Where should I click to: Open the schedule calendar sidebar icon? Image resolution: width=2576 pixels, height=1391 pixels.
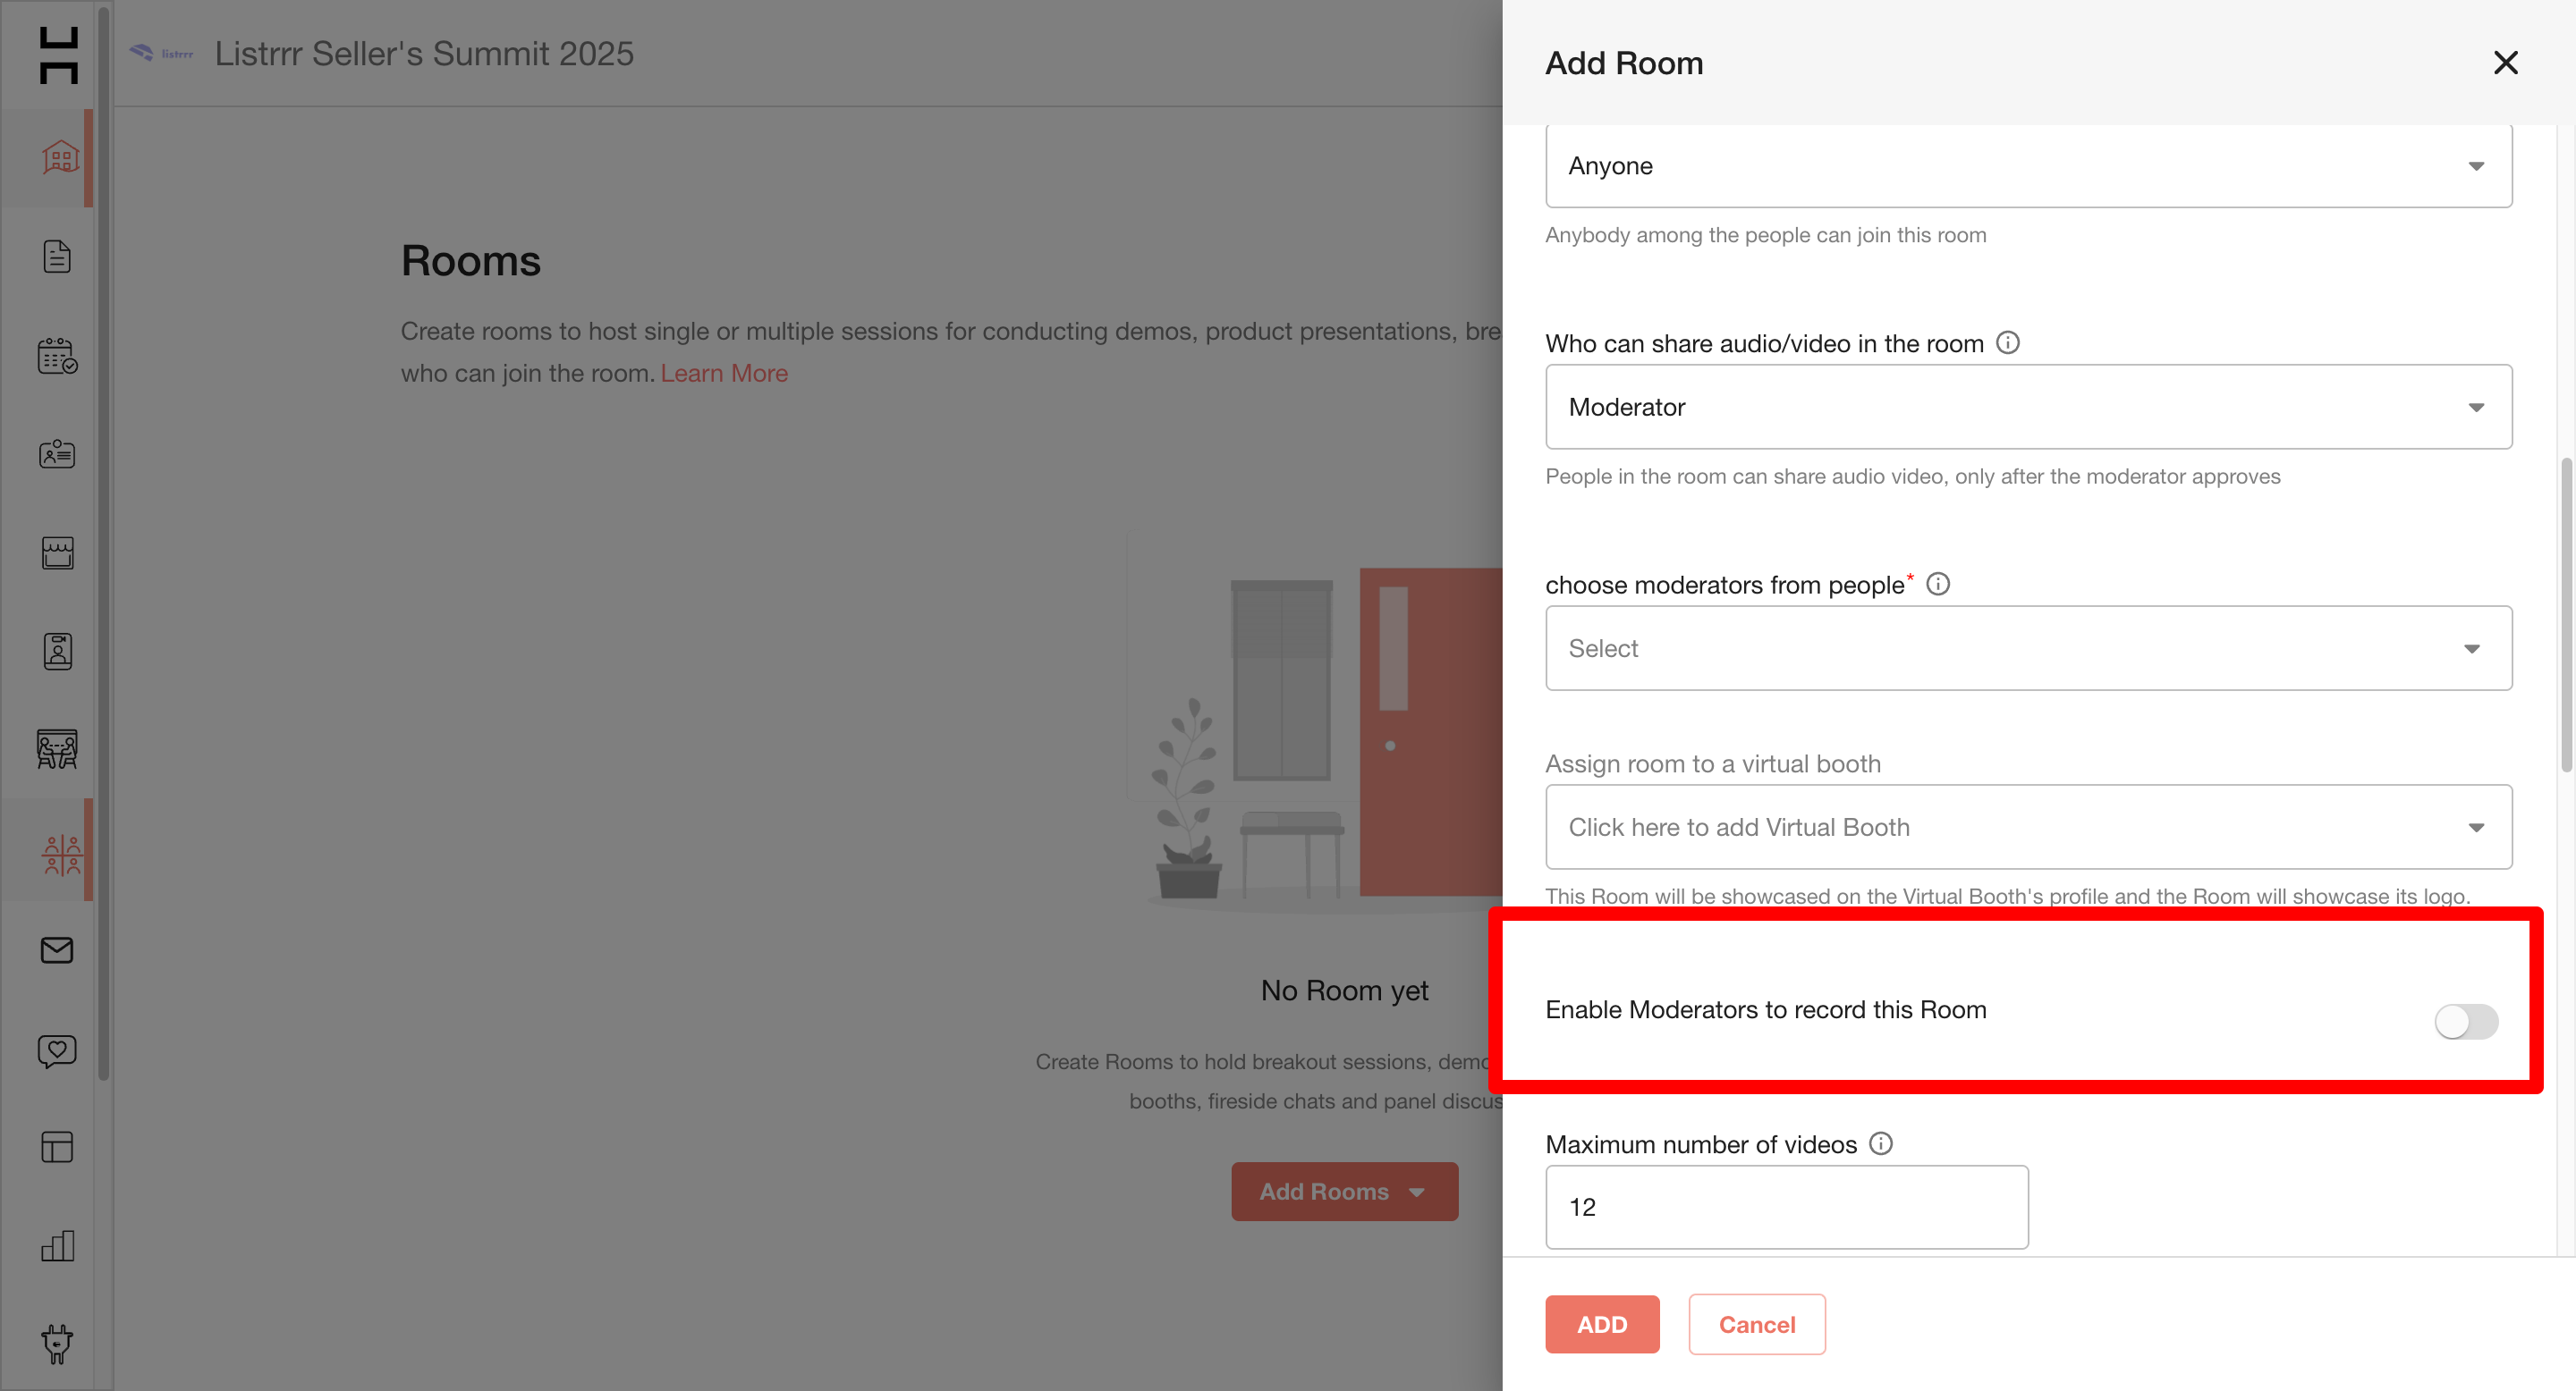click(x=57, y=356)
